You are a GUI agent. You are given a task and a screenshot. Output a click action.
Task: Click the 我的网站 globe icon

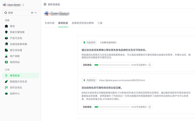point(6,62)
